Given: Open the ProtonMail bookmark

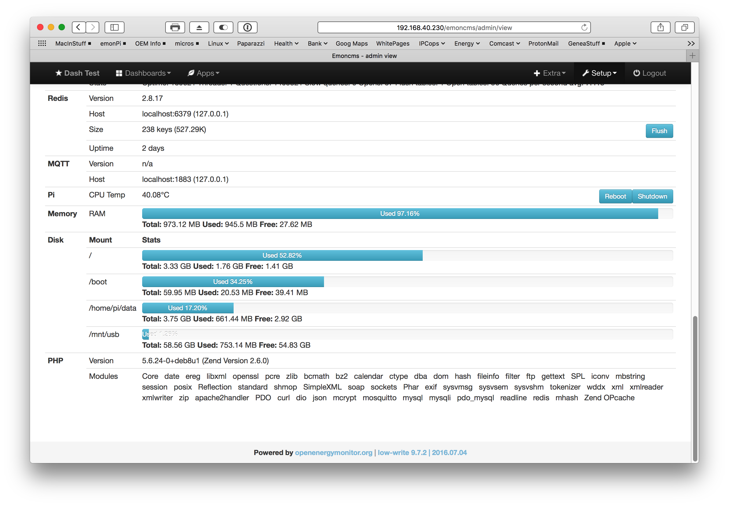Looking at the screenshot, I should [x=543, y=43].
